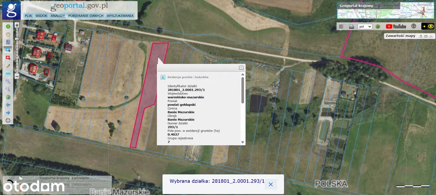Open the YouTube channel link

(396, 27)
